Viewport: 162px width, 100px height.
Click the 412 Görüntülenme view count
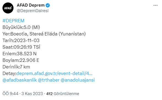63,94
